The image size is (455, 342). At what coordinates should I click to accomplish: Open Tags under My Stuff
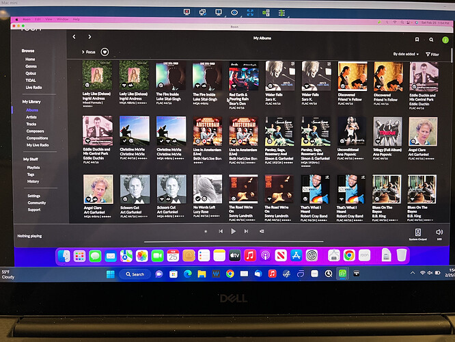[31, 174]
